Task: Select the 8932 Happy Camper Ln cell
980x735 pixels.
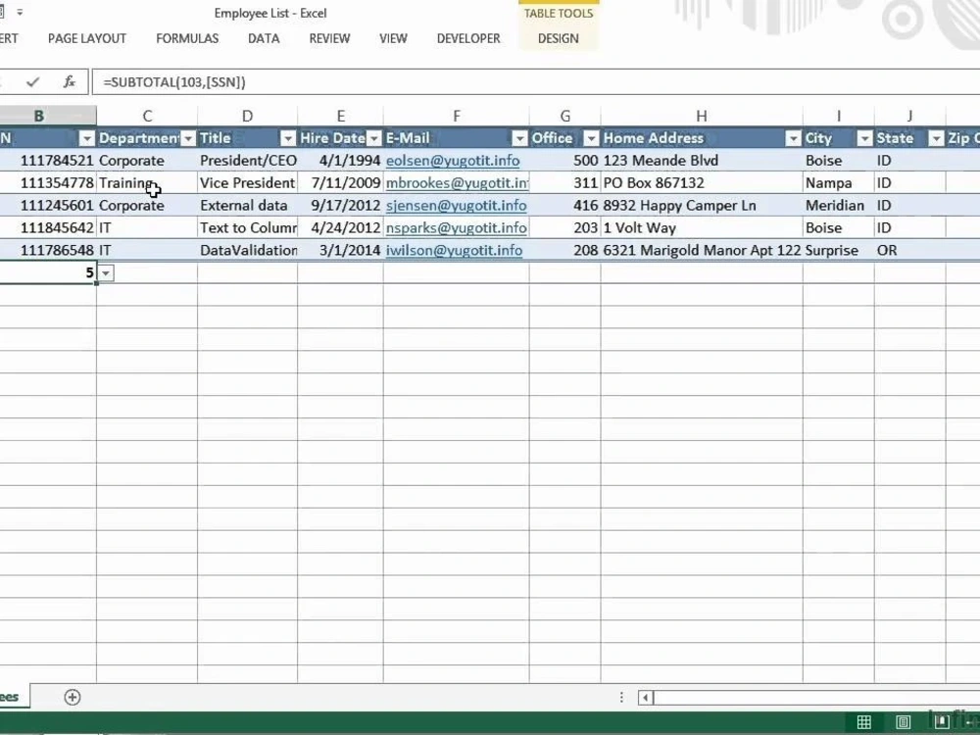Action: pyautogui.click(x=702, y=206)
